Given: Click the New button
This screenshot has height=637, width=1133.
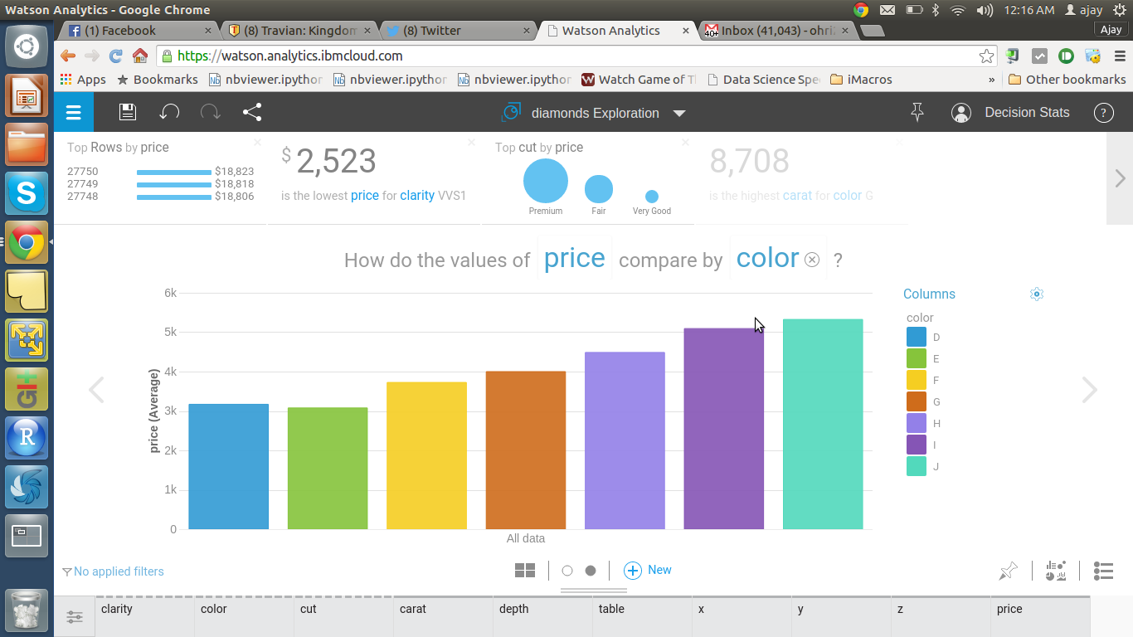Looking at the screenshot, I should [648, 571].
